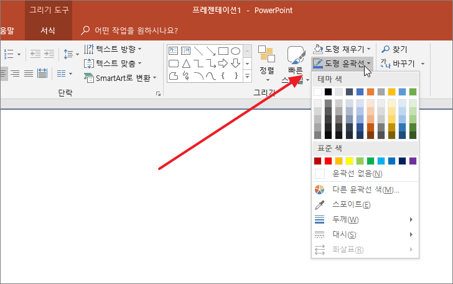Open the Quick Styles brush icon
Image resolution: width=453 pixels, height=284 pixels.
296,55
